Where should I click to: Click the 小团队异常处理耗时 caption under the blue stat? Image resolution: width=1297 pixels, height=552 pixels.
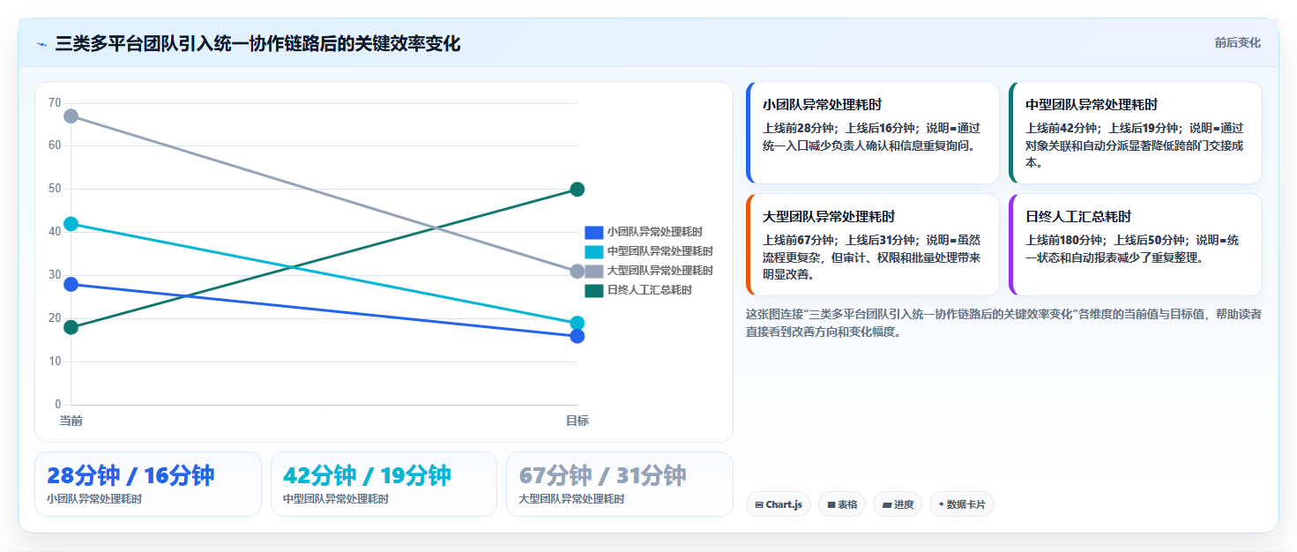click(94, 499)
